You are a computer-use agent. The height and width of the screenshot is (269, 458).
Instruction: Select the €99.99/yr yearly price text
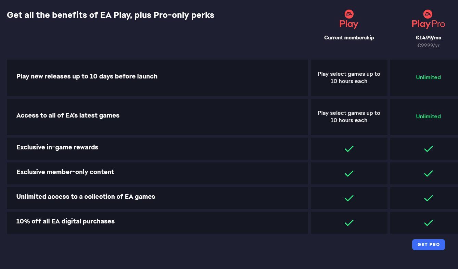(x=428, y=45)
